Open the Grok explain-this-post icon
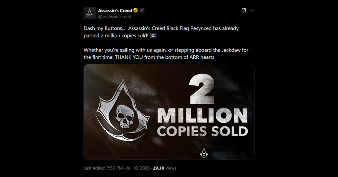 click(x=244, y=10)
